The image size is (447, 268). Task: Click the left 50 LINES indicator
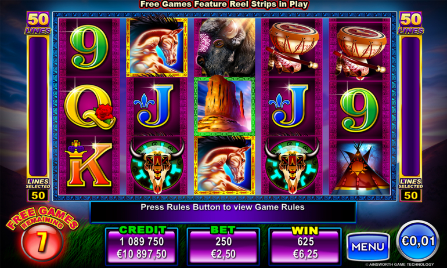[38, 23]
